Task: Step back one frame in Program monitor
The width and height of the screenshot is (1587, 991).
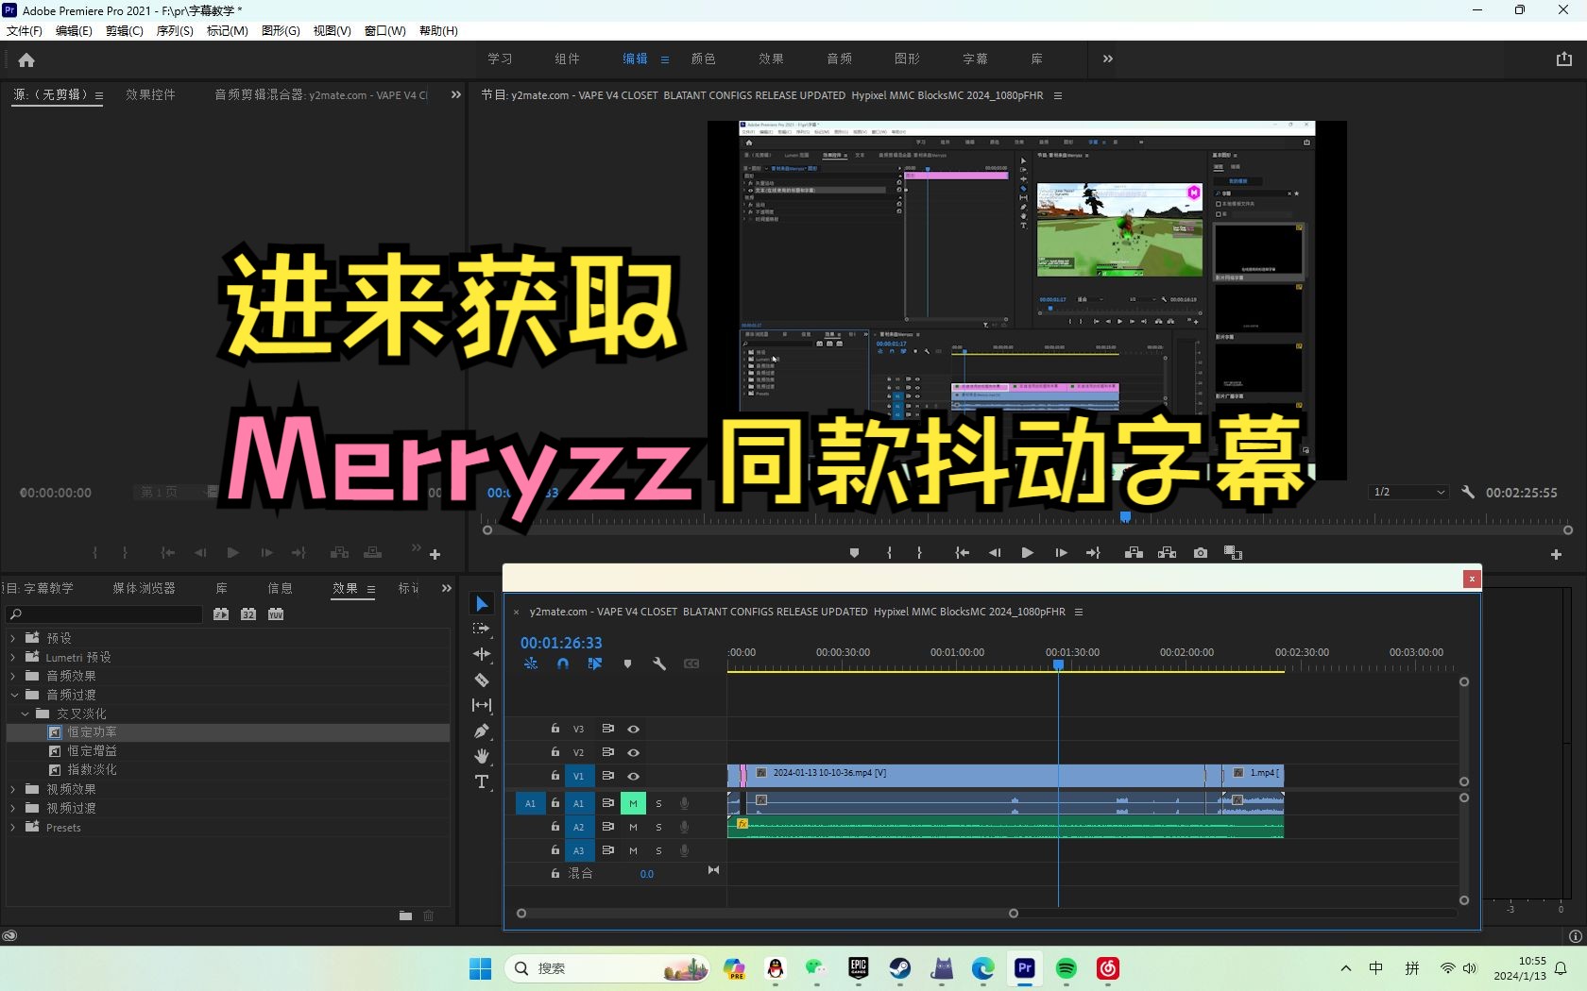Action: [995, 553]
